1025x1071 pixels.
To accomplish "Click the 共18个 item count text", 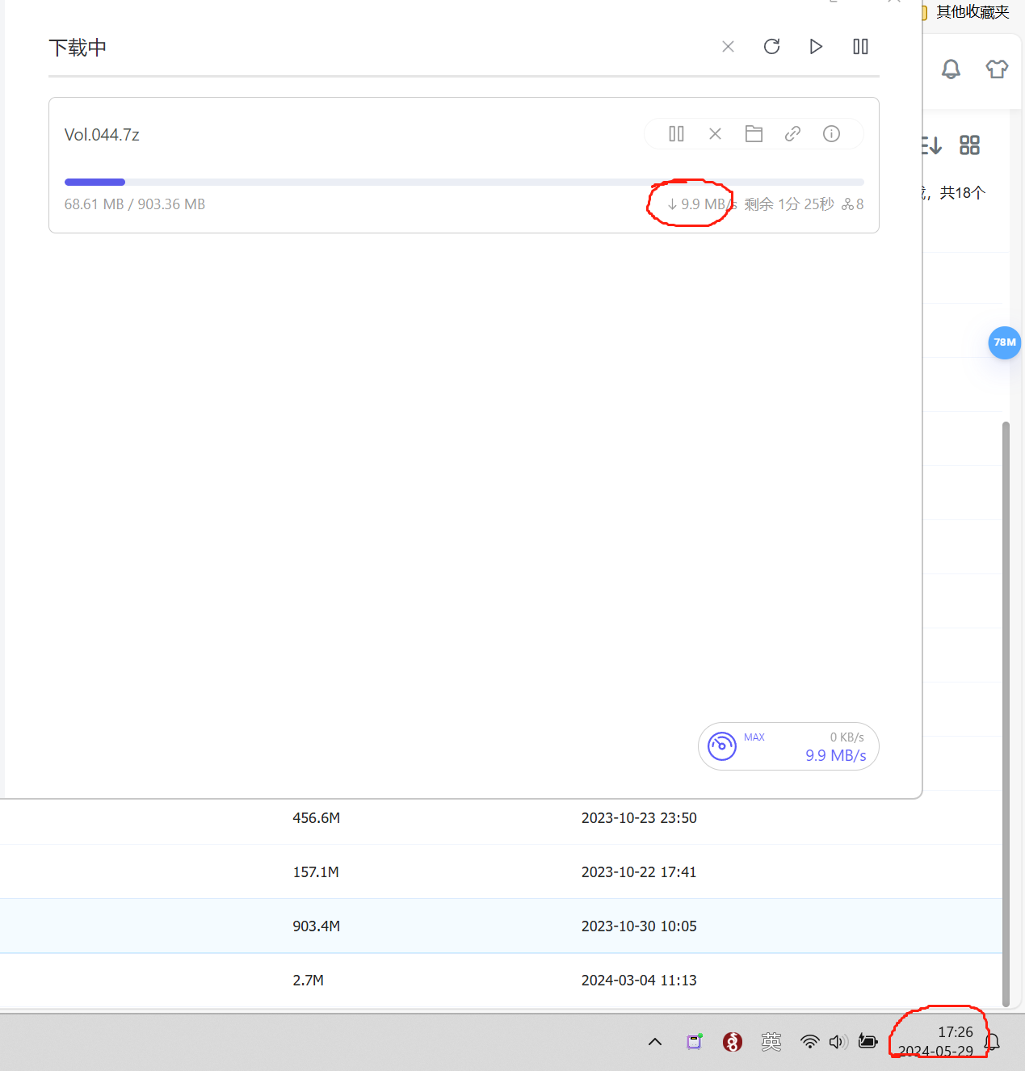I will pyautogui.click(x=962, y=193).
